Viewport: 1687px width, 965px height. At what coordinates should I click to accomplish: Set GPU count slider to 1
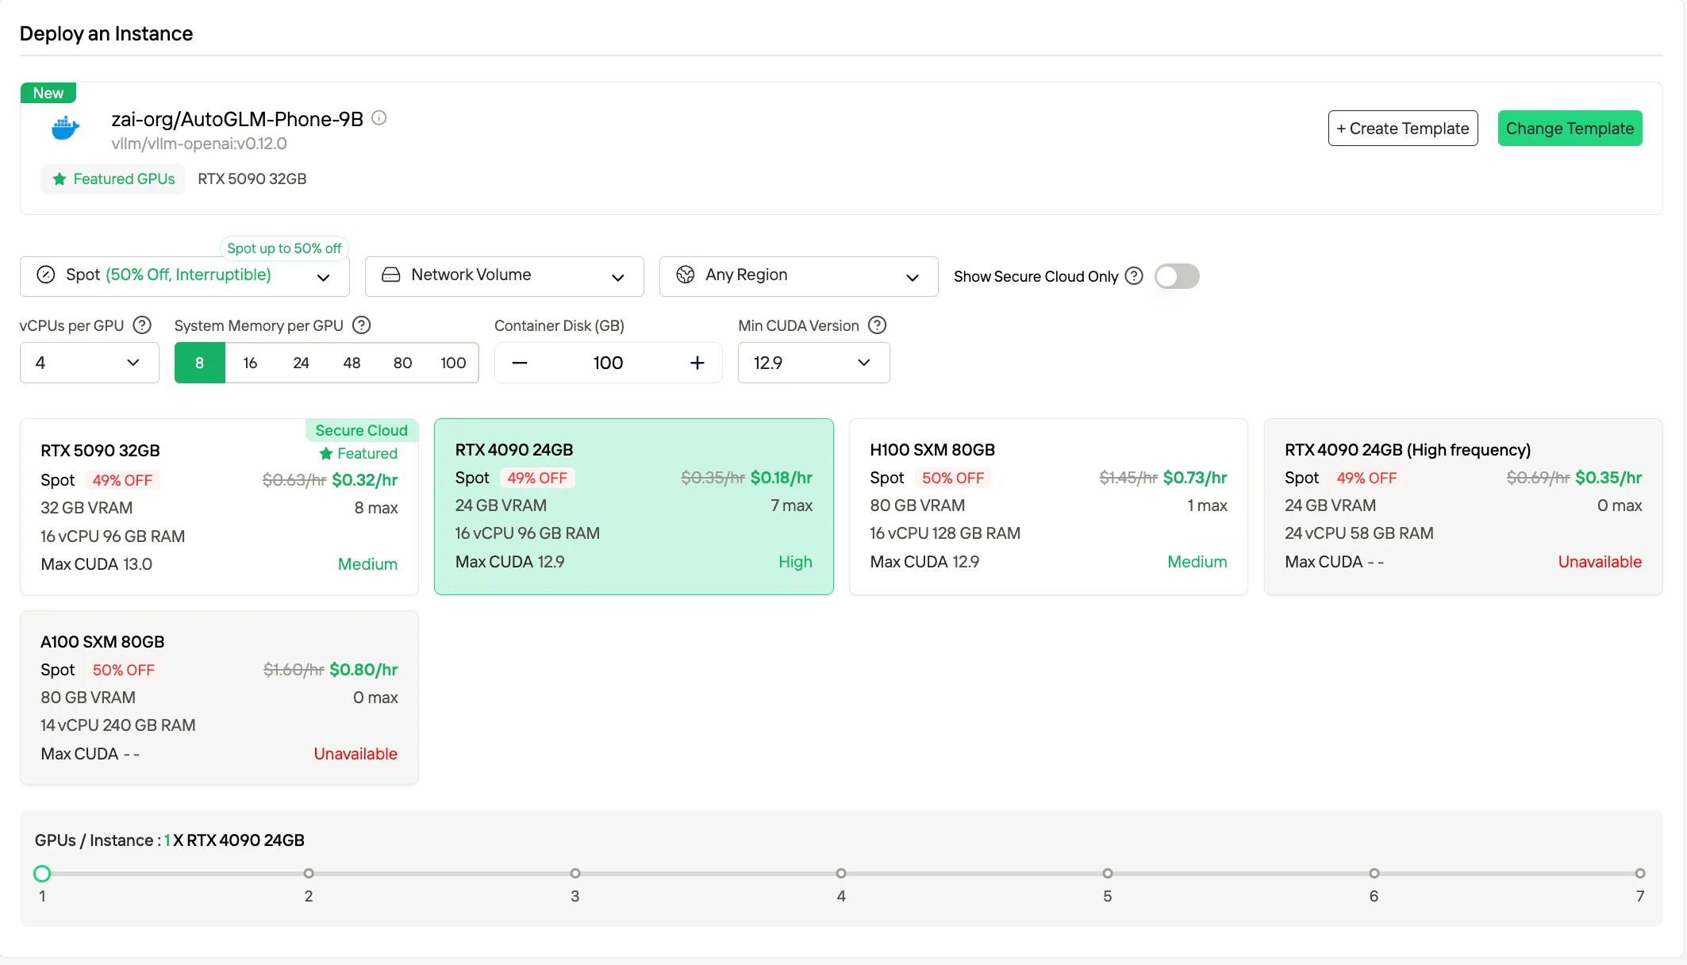coord(42,874)
